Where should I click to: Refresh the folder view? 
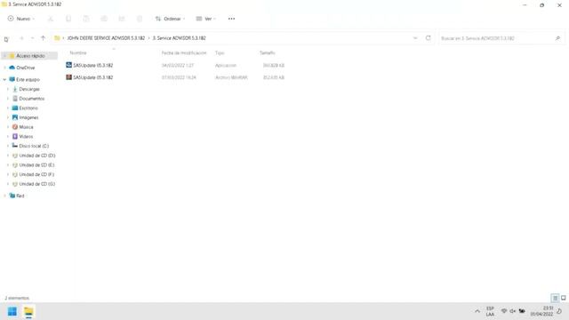click(429, 37)
